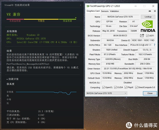Screen dimensions: 159x130
Task: Click the Pixel Fillrate 97.2 GPixel/s field
Action: pos(110,54)
